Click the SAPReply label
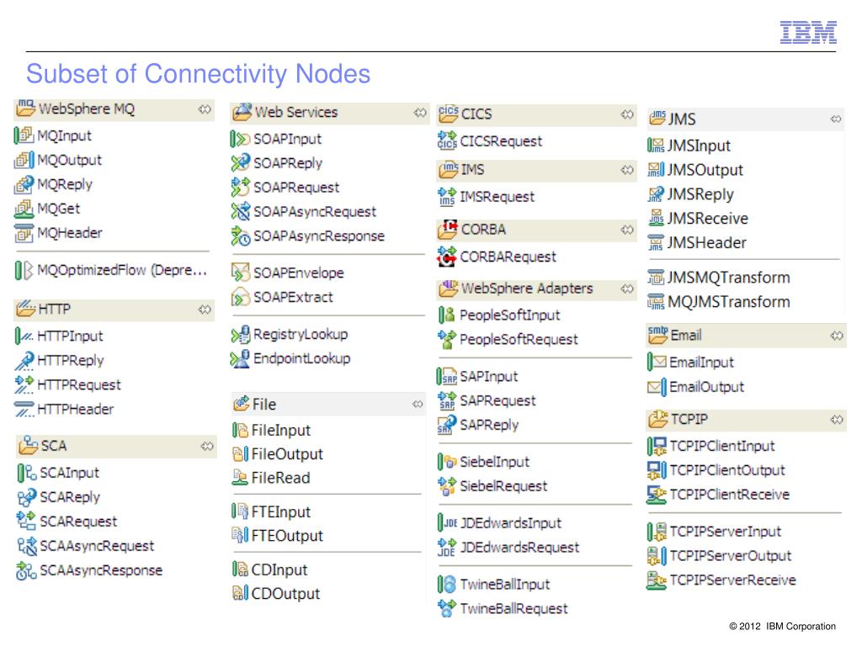Screen dimensions: 862x646 point(489,425)
